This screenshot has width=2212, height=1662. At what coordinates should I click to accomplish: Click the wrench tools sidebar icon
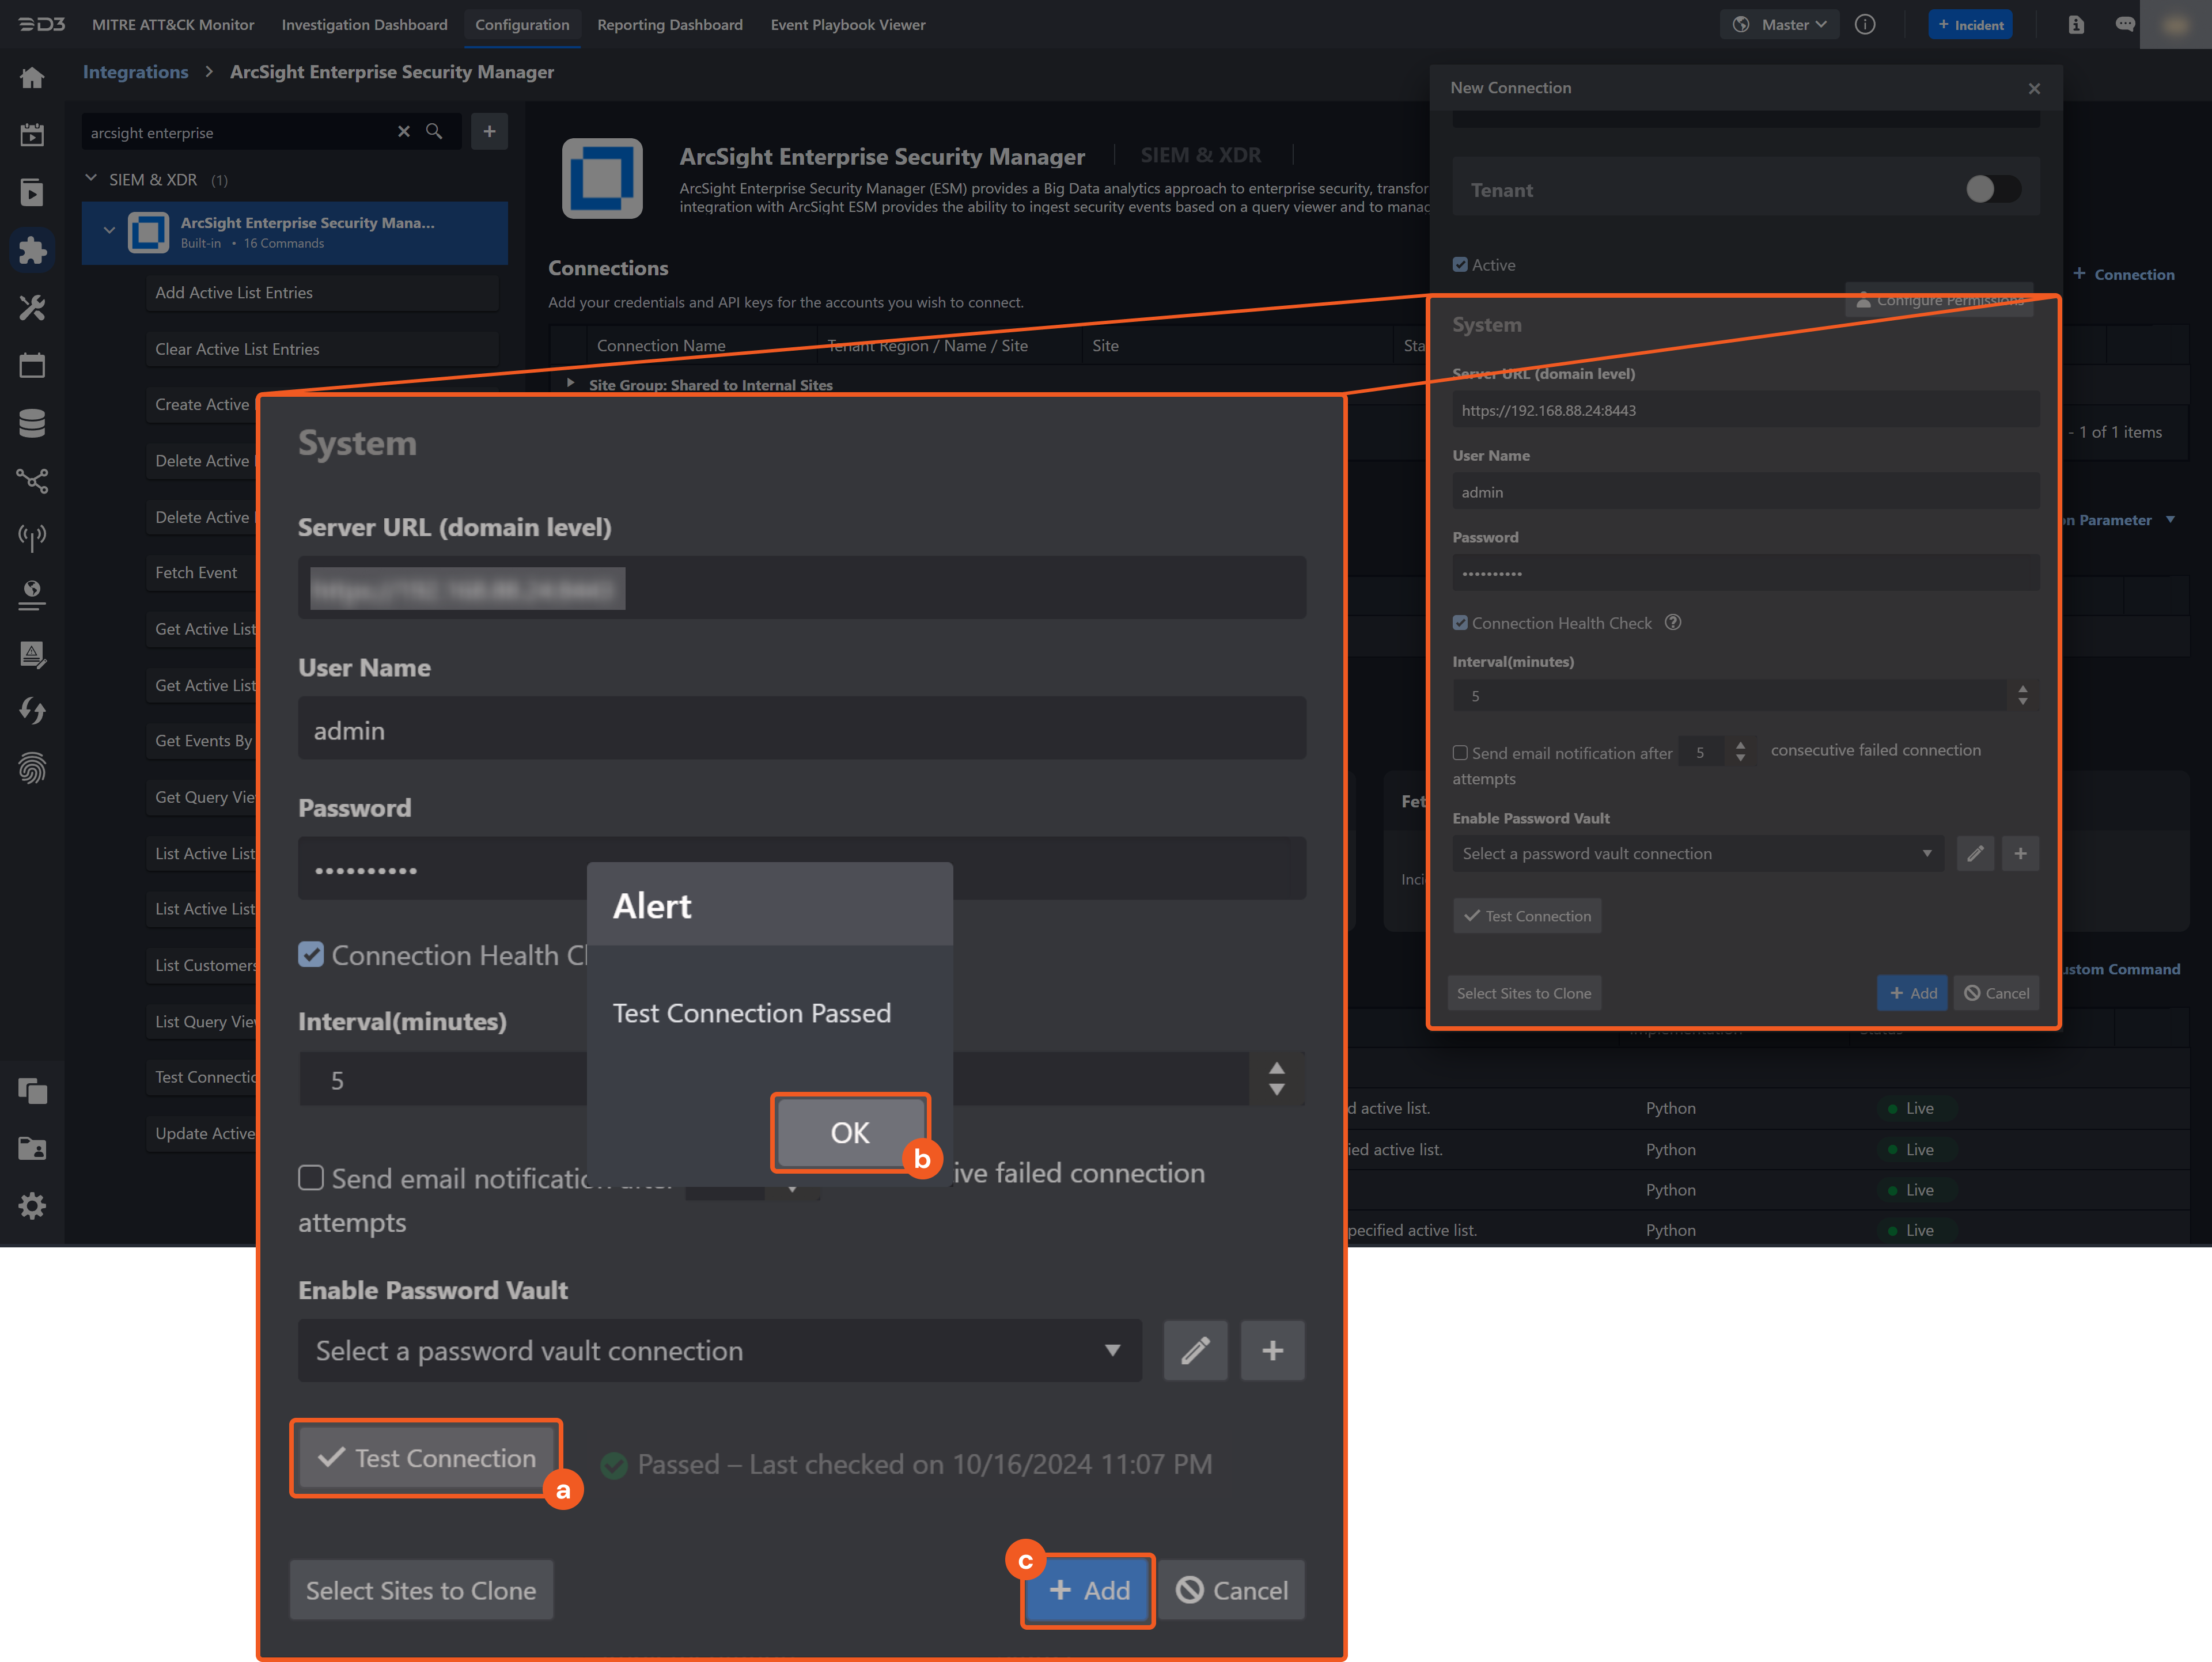click(x=32, y=308)
